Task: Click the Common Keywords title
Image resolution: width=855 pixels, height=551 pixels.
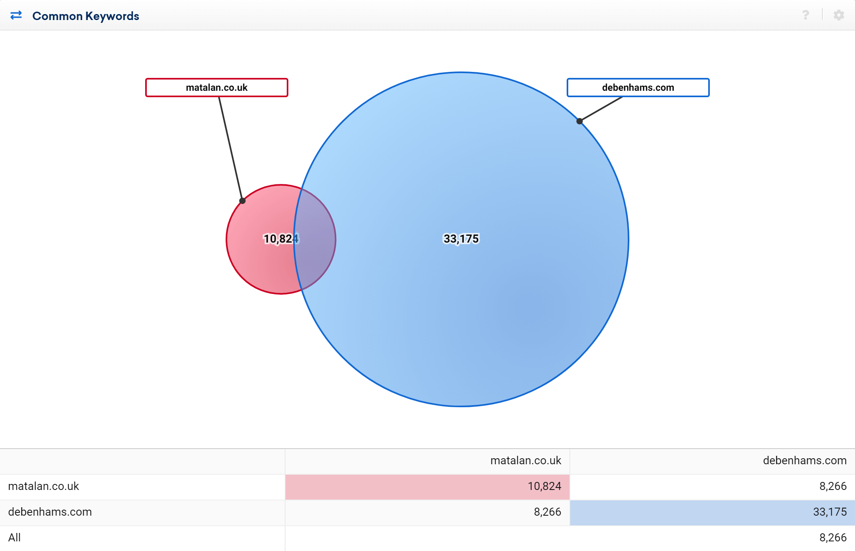Action: tap(86, 16)
